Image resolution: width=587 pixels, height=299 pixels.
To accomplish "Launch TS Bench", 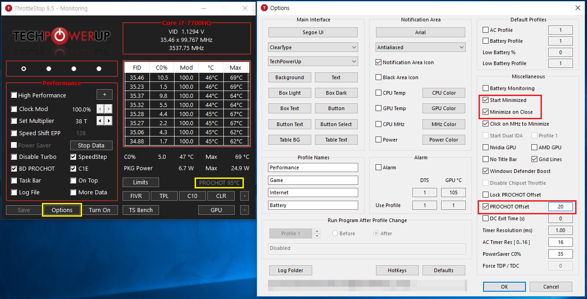I will (141, 210).
